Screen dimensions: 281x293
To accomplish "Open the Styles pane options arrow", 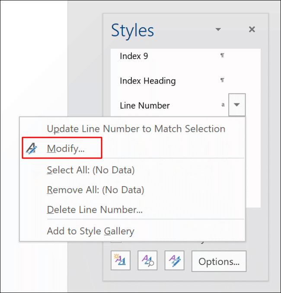I will [x=218, y=30].
